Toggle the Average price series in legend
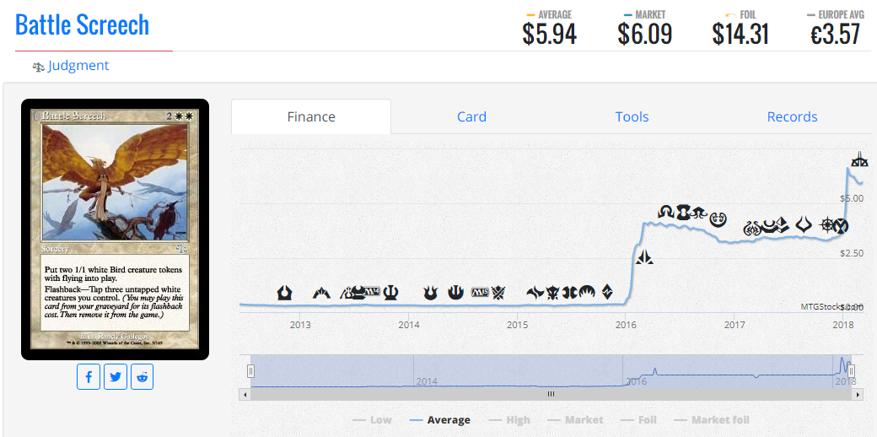 pos(439,419)
